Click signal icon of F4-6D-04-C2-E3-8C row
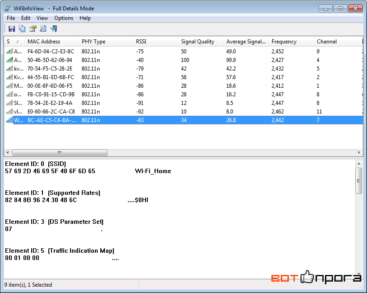 [9, 51]
